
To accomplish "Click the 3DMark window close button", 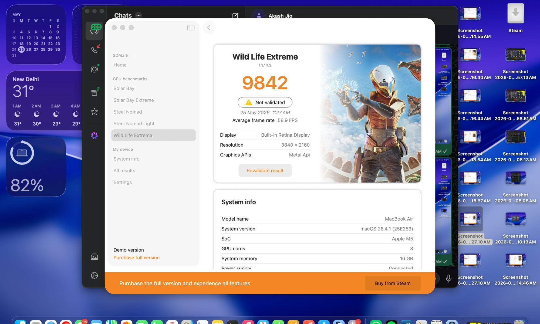I will click(x=114, y=28).
